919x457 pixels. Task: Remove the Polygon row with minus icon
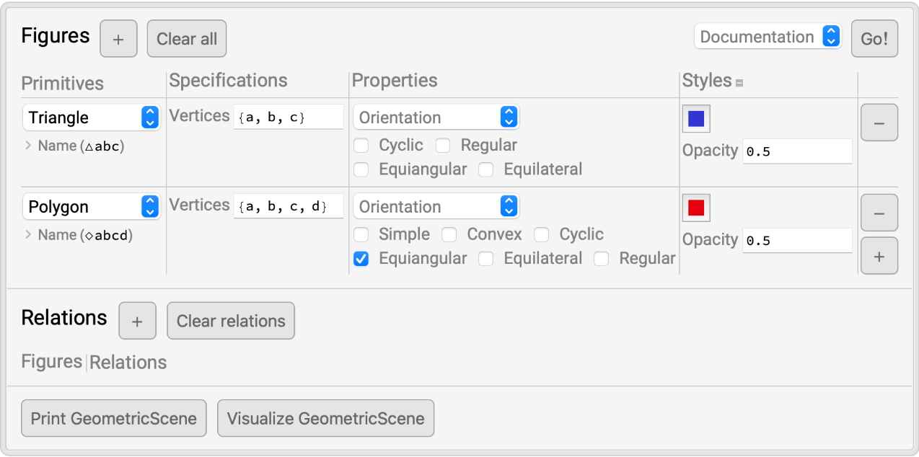point(879,213)
